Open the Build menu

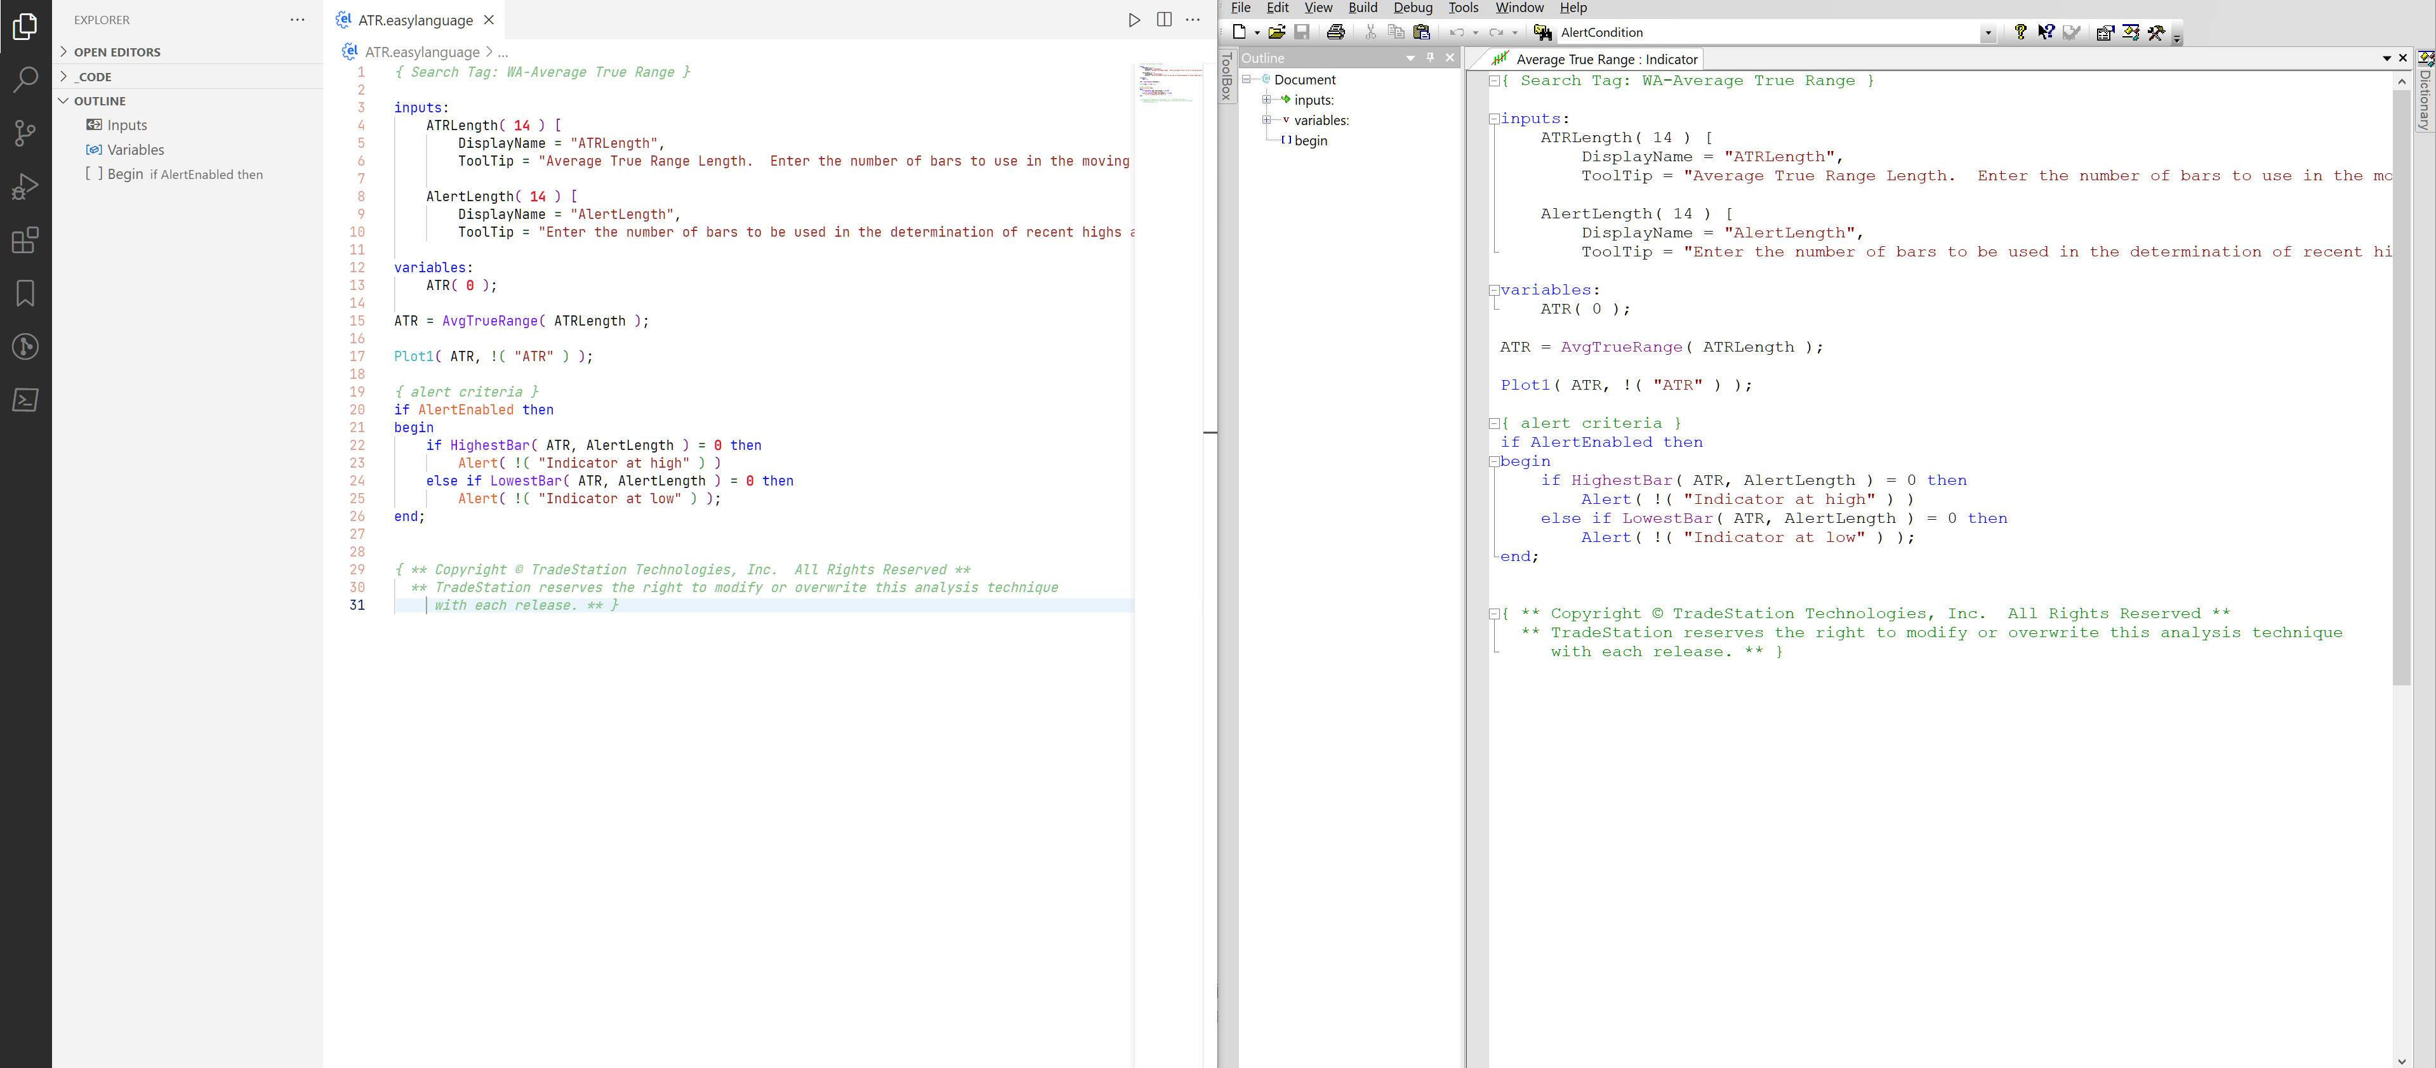[x=1363, y=8]
